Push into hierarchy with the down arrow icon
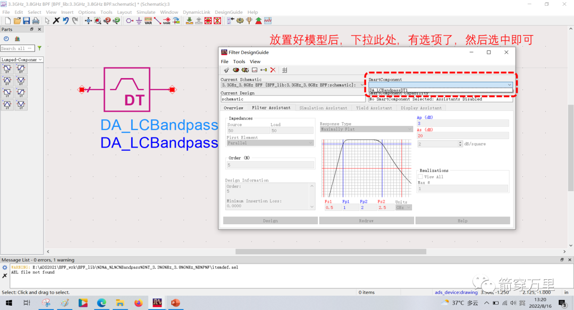574x310 pixels. coord(190,21)
